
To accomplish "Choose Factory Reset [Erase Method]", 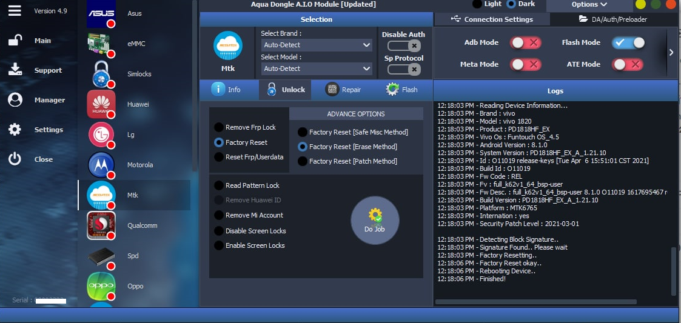I will tap(302, 147).
